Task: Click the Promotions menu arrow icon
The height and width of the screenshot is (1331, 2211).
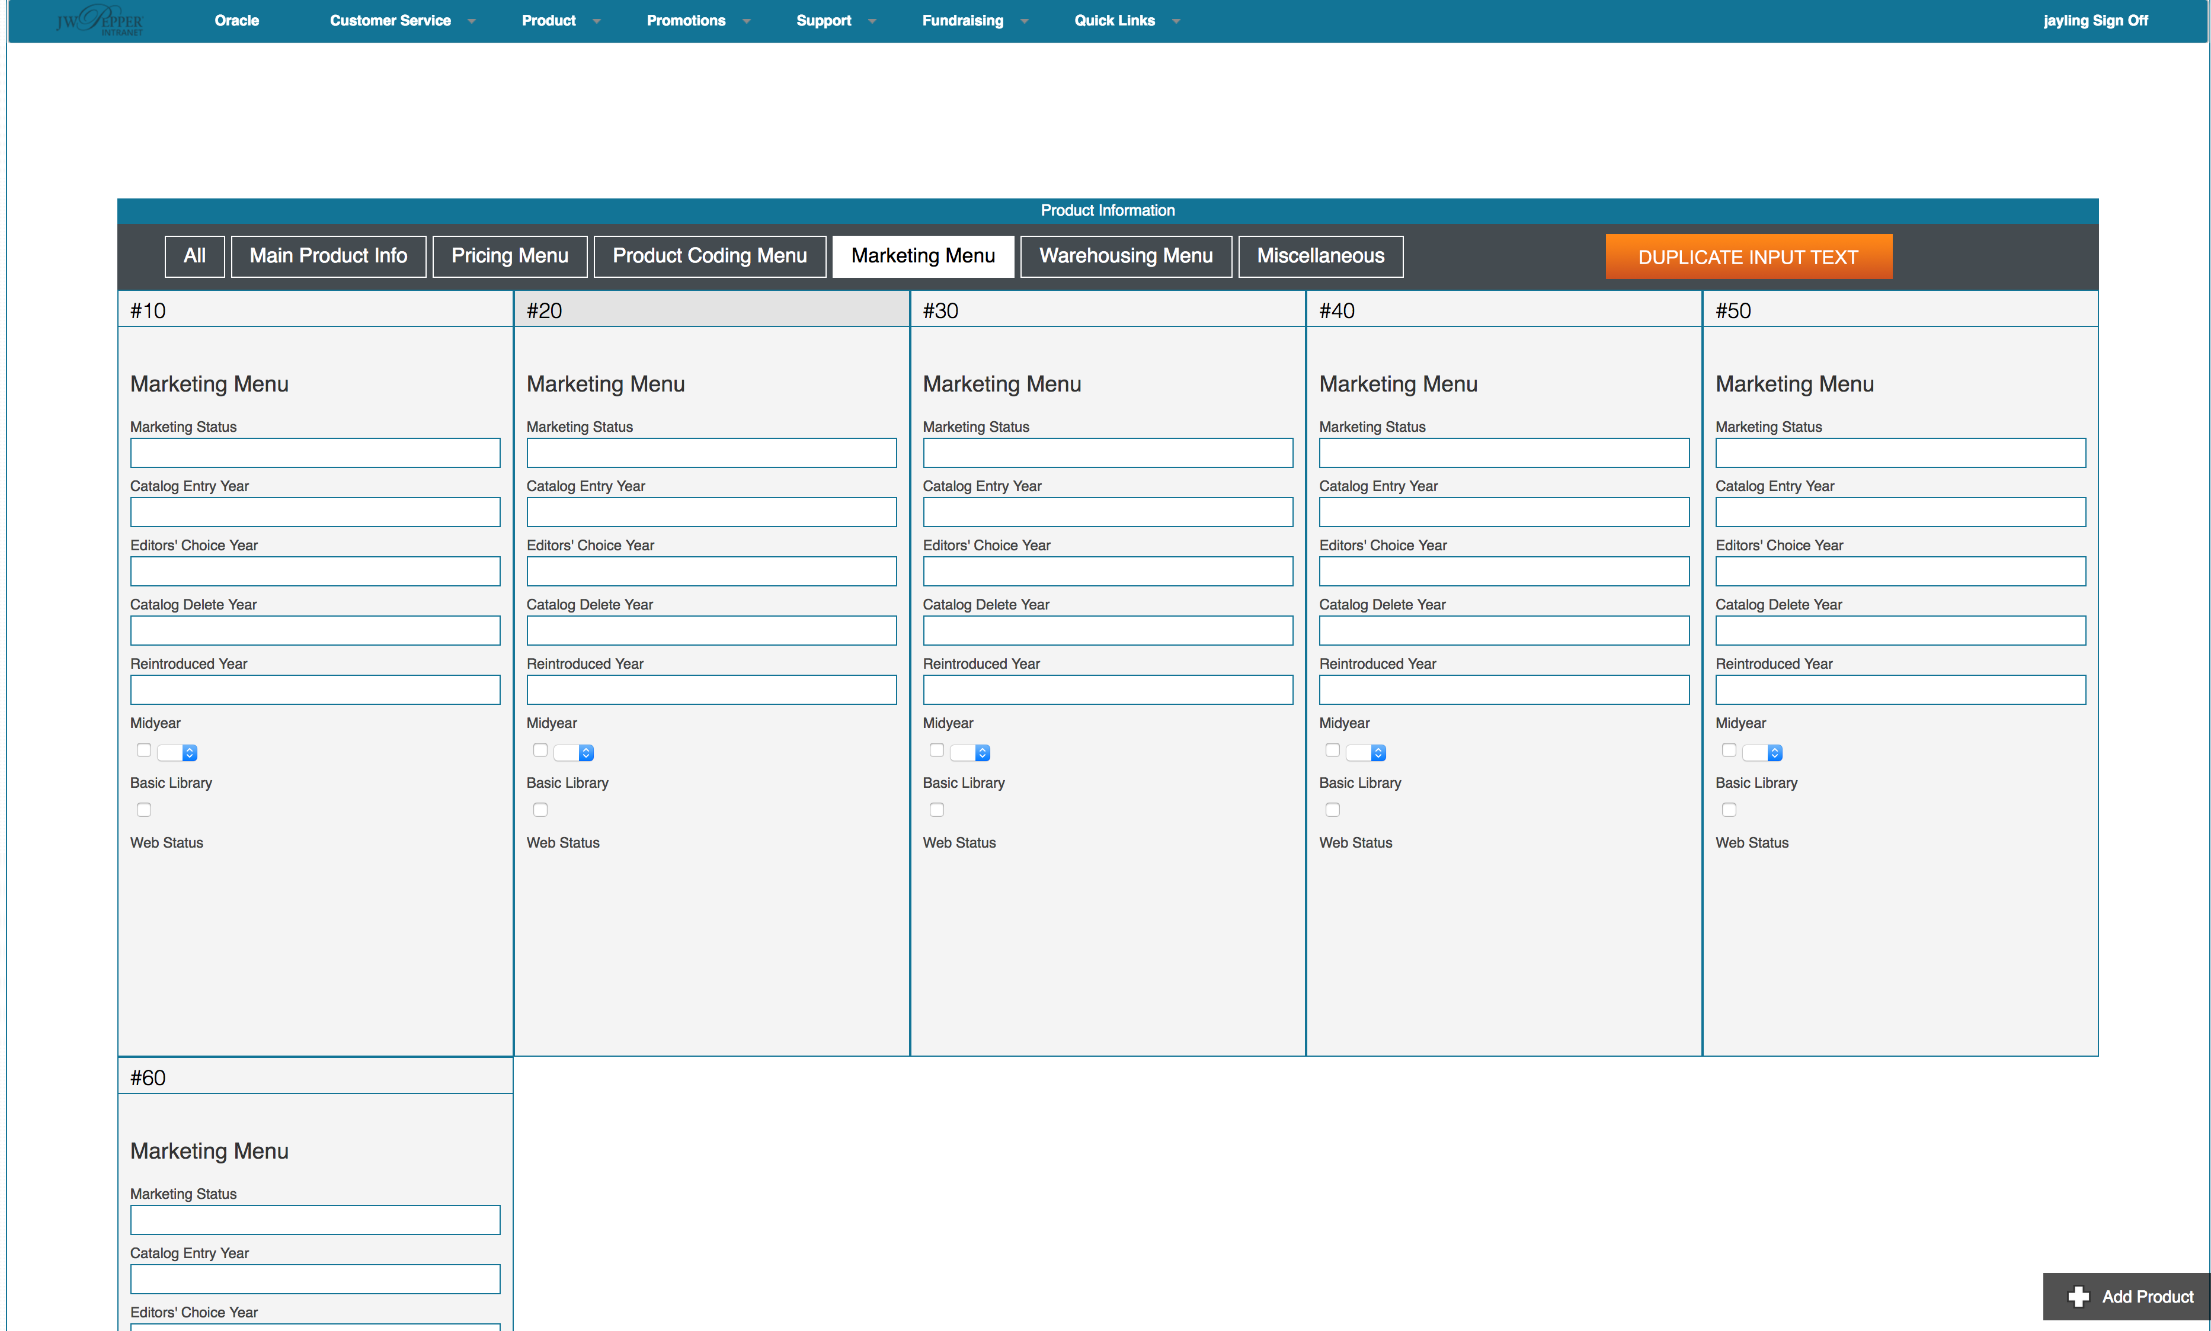Action: click(x=747, y=21)
